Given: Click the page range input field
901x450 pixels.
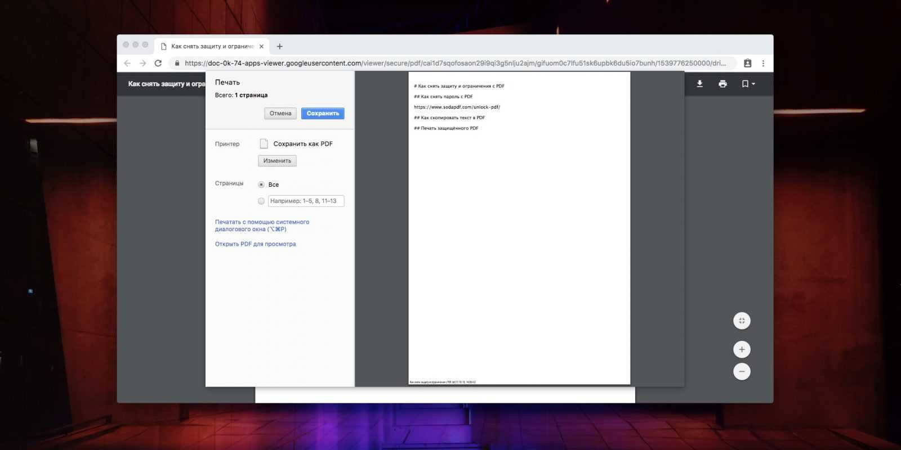Looking at the screenshot, I should (306, 201).
